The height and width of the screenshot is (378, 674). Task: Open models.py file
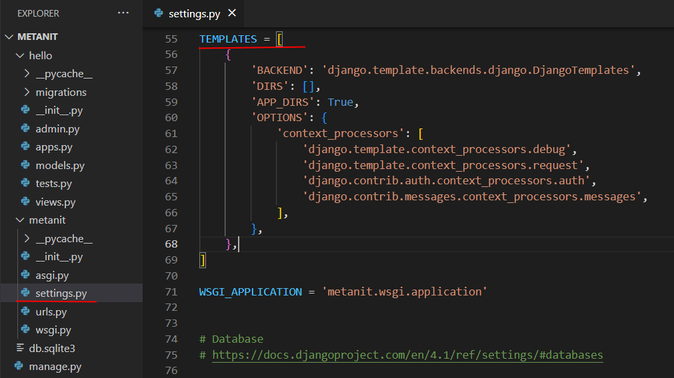[60, 165]
